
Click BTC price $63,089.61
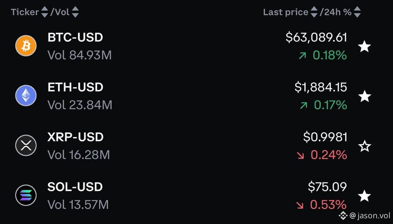tap(316, 38)
